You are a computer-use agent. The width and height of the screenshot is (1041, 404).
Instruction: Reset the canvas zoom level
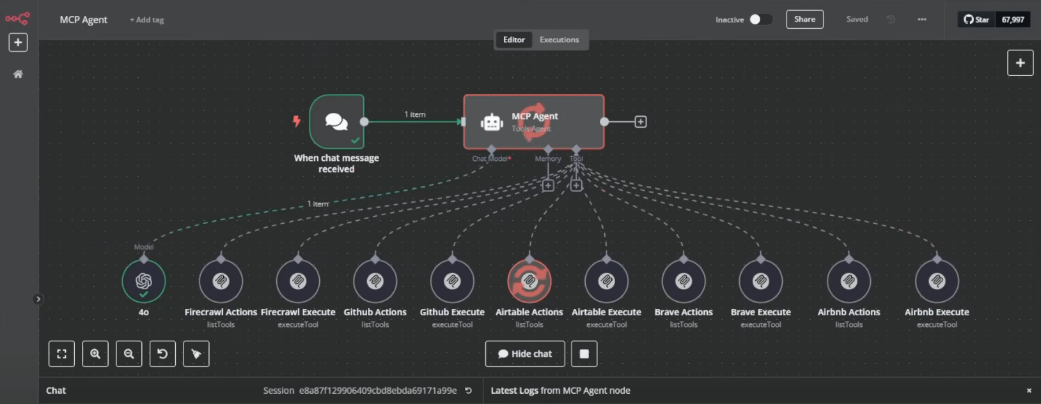click(x=162, y=354)
